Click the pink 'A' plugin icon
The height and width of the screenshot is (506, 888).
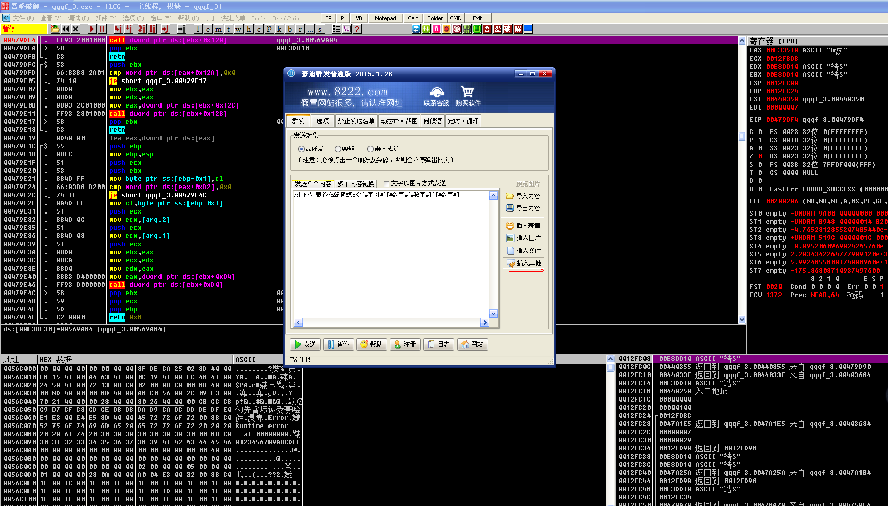pyautogui.click(x=437, y=29)
